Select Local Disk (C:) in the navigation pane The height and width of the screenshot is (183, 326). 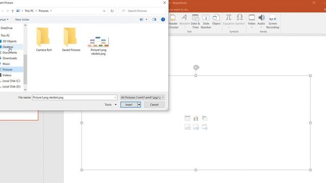(11, 81)
